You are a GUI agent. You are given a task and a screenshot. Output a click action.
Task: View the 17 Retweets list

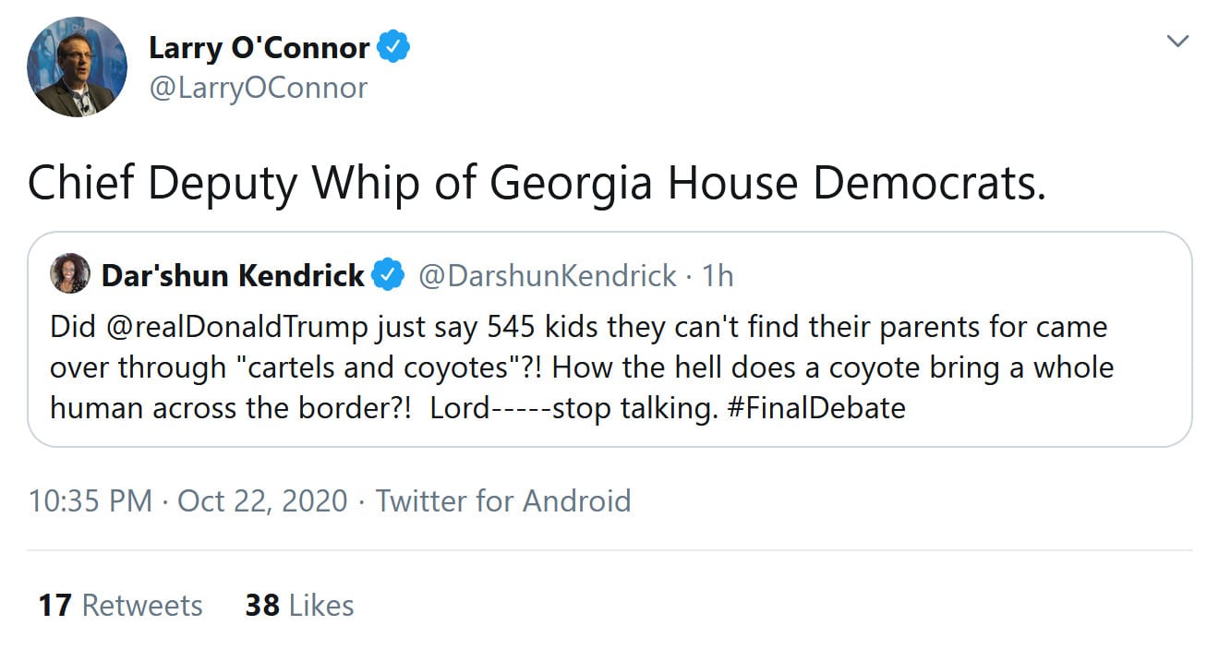[120, 606]
